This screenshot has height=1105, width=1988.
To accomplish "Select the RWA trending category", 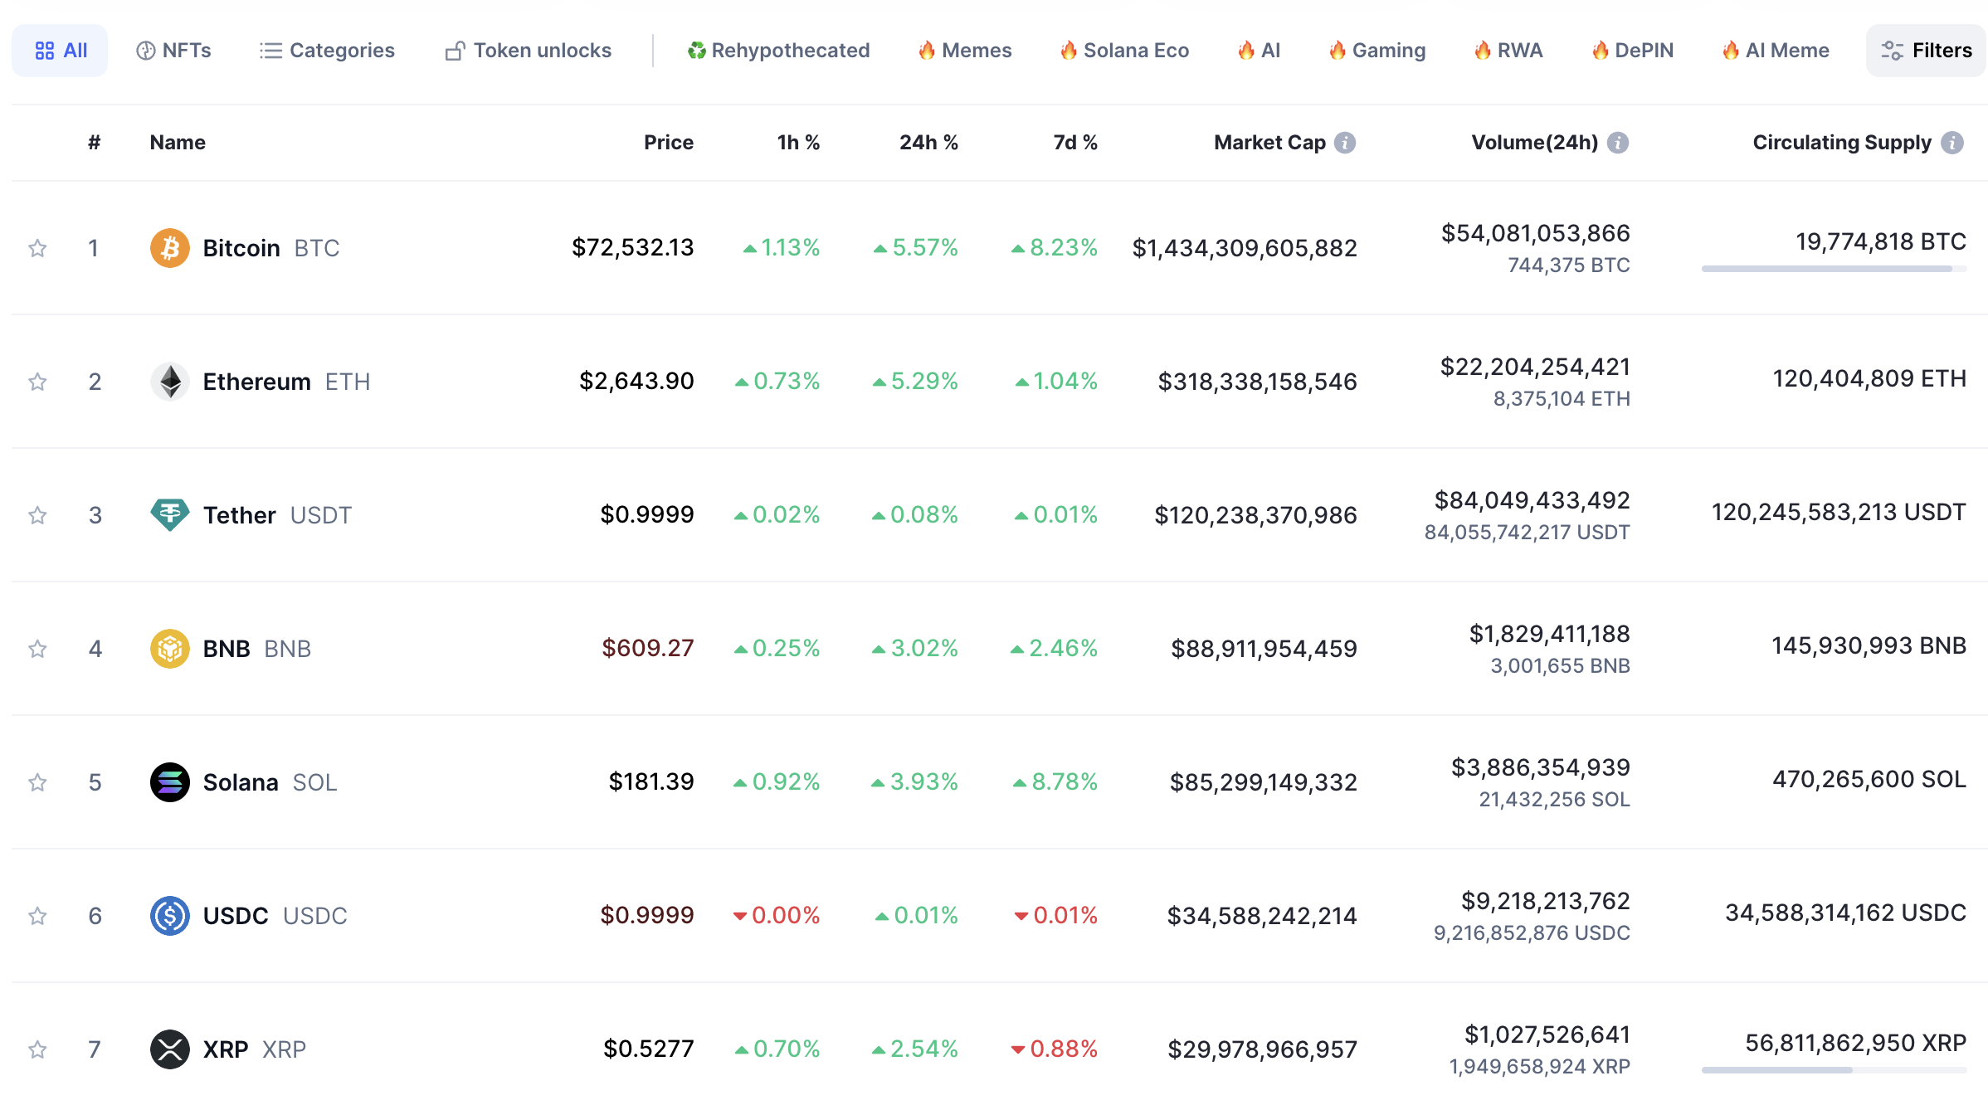I will click(x=1508, y=51).
